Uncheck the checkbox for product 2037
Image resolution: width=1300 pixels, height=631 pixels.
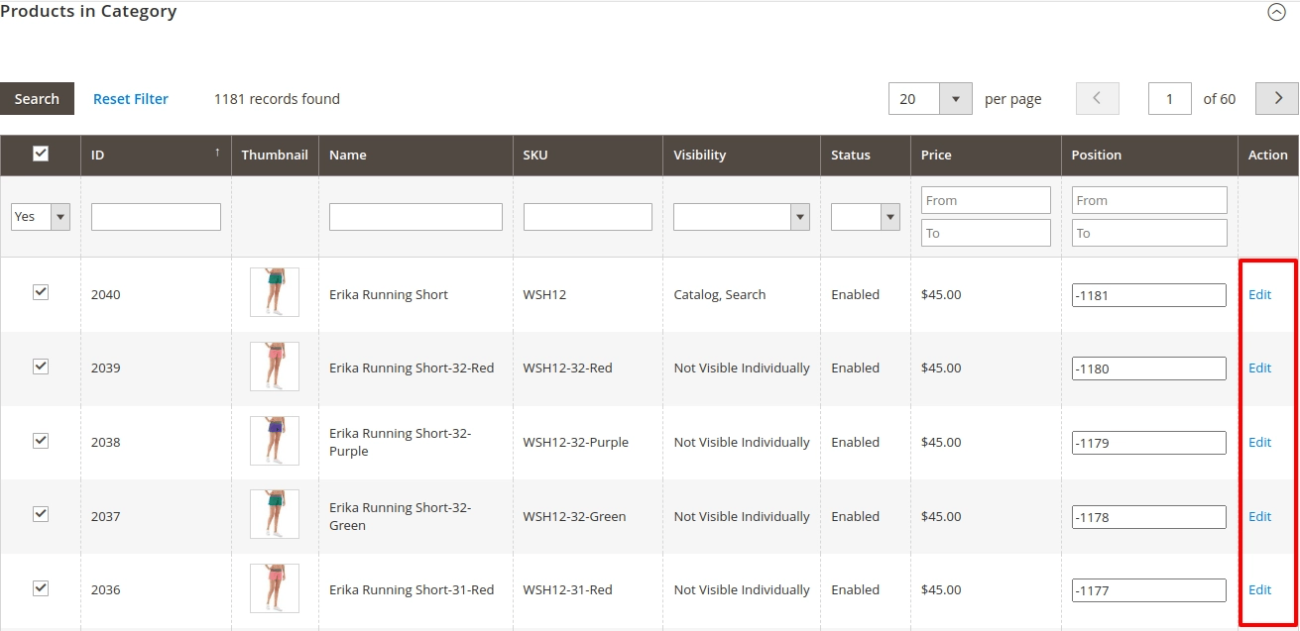(x=41, y=514)
